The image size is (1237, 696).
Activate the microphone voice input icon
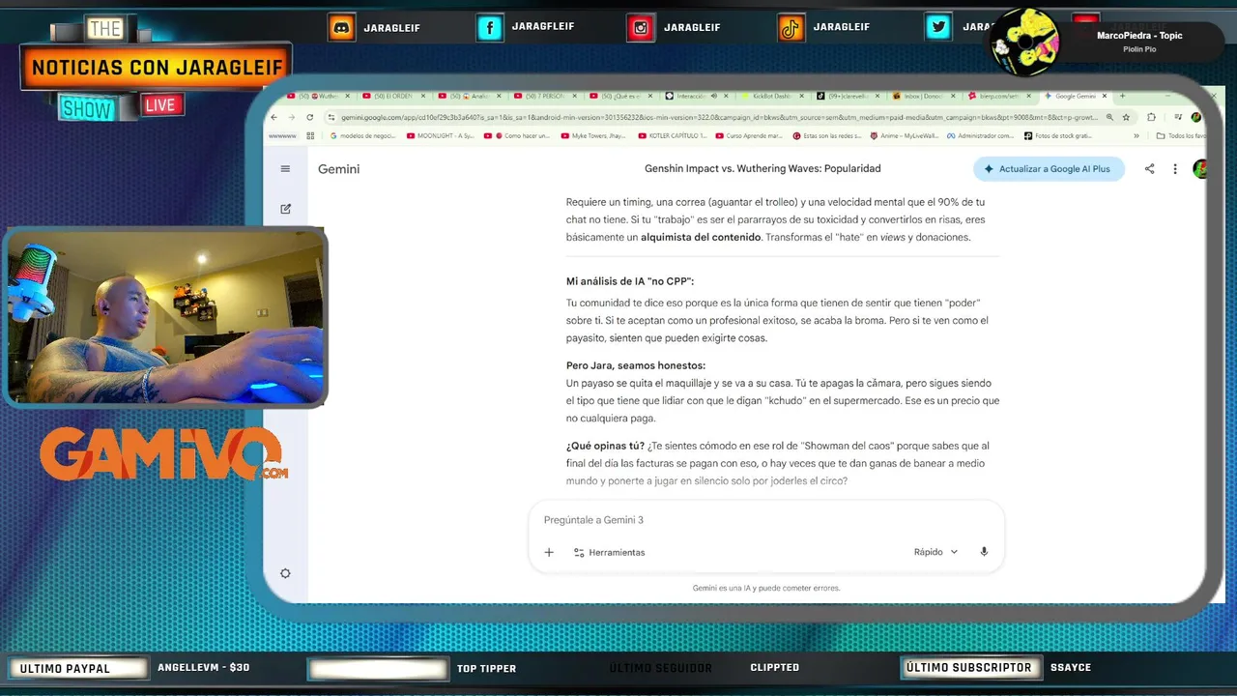click(984, 552)
